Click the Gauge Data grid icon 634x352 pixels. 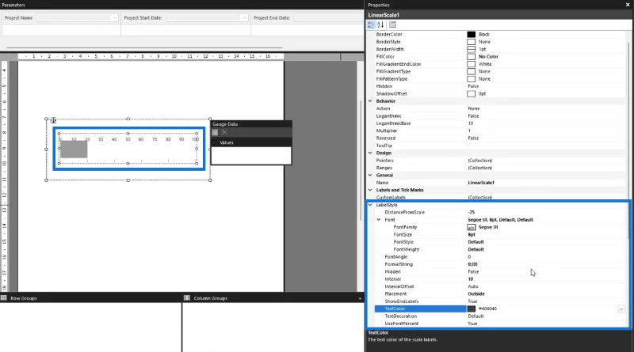[215, 132]
